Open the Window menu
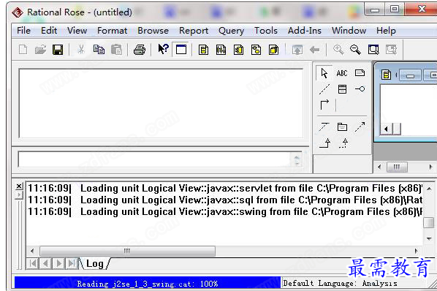 (349, 31)
